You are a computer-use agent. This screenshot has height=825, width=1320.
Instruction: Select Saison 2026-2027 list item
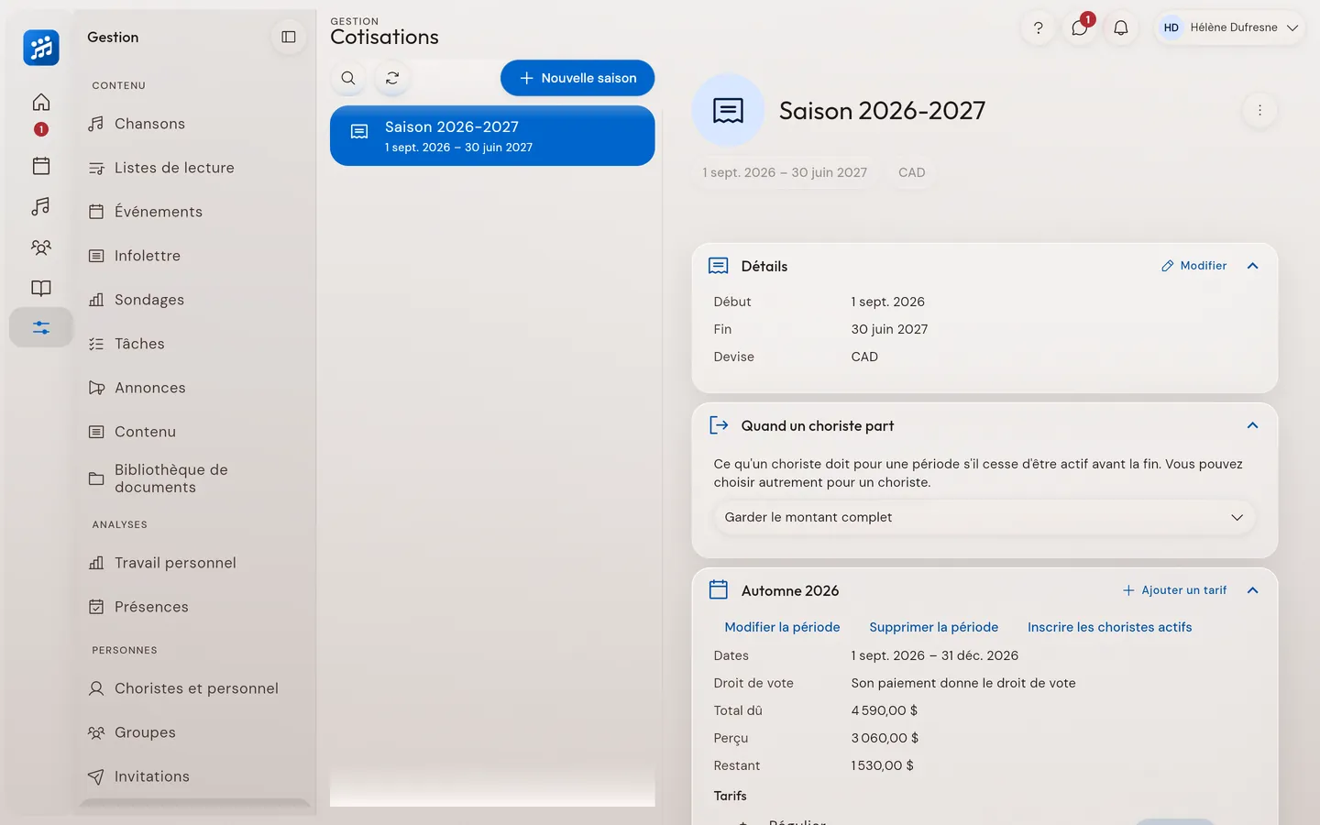492,136
